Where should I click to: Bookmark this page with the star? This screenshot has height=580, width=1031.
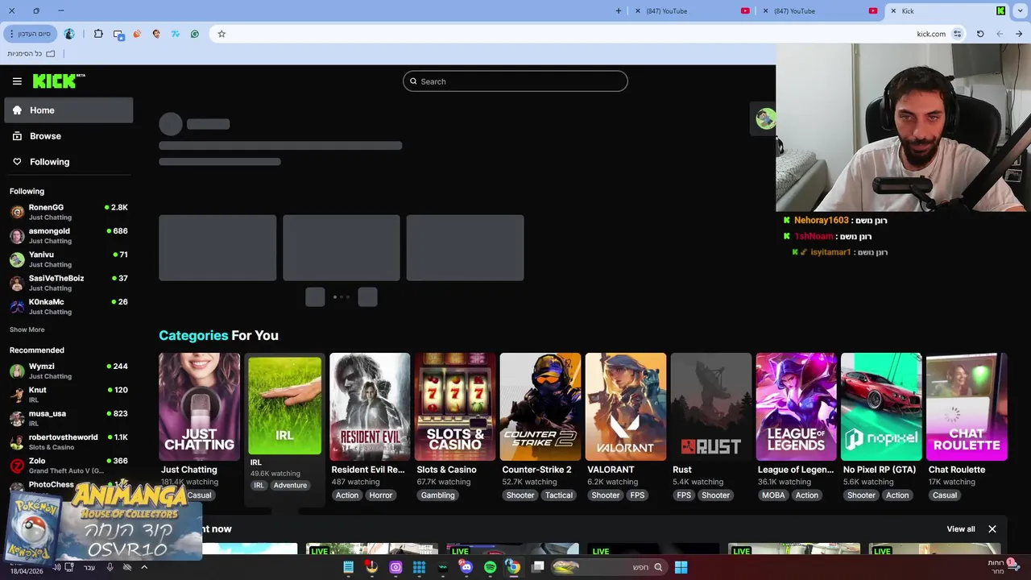[x=222, y=34]
